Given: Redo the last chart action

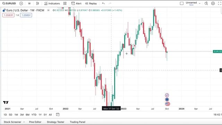Looking at the screenshot, I should click(110, 3).
